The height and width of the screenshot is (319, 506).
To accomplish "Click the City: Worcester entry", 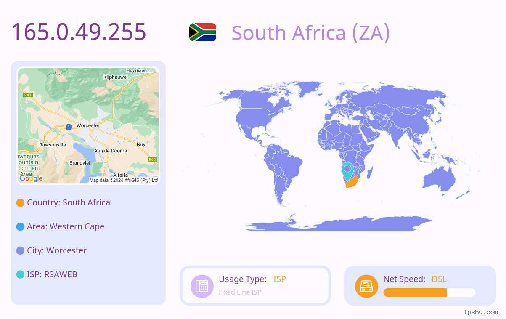I will coord(57,250).
